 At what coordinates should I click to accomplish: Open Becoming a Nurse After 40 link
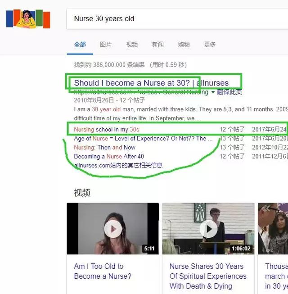tap(109, 156)
